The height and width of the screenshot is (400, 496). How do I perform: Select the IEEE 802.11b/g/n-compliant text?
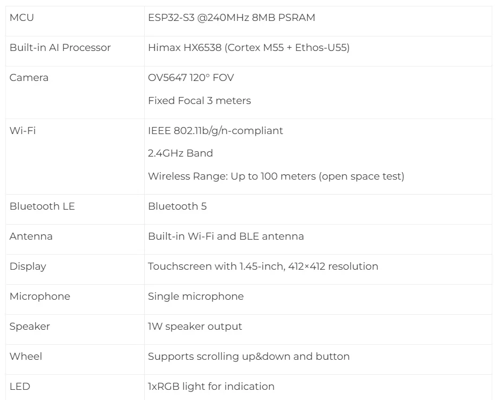pos(215,131)
